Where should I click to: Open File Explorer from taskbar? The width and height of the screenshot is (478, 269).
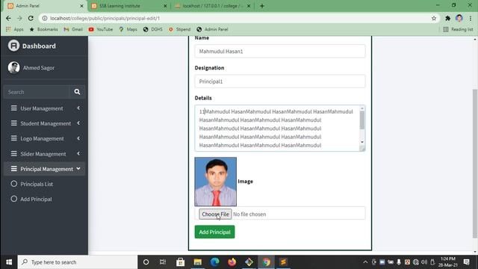[197, 262]
